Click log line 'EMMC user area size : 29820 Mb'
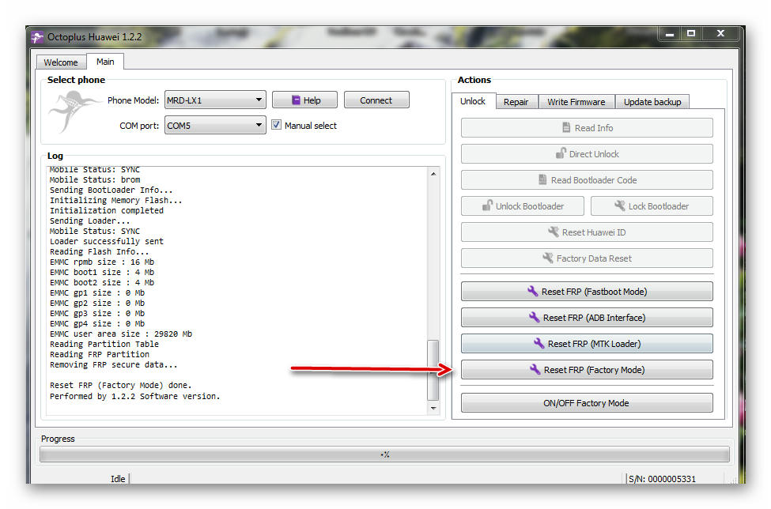This screenshot has width=771, height=509. pyautogui.click(x=121, y=334)
